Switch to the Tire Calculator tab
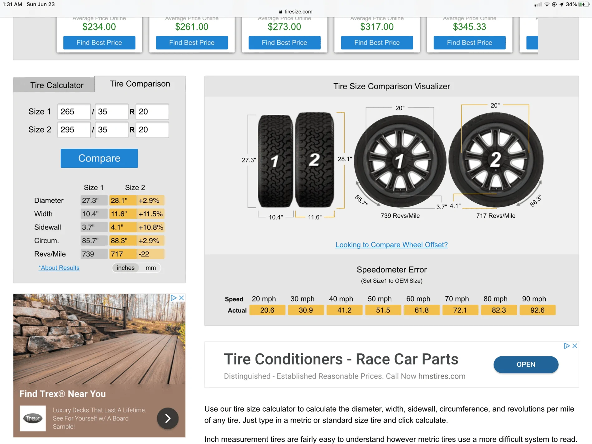 tap(54, 85)
